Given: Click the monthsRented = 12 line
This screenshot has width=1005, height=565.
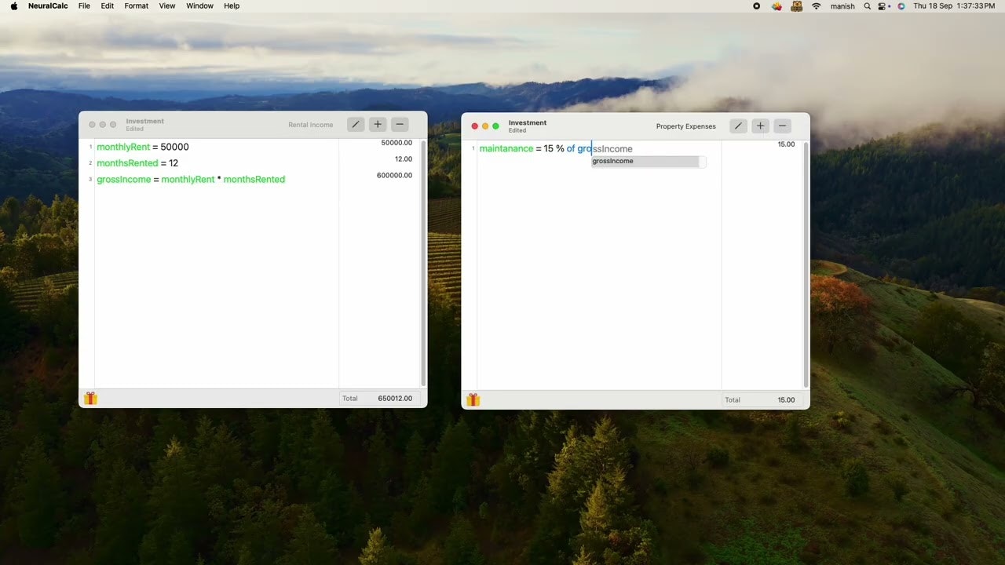Looking at the screenshot, I should pos(137,163).
